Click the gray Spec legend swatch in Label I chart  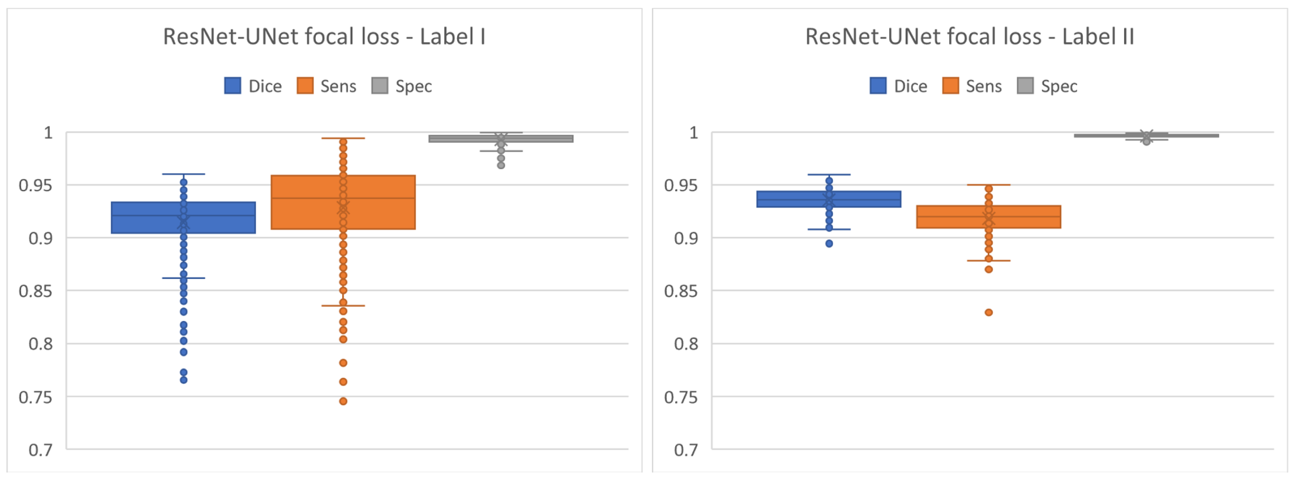coord(379,86)
